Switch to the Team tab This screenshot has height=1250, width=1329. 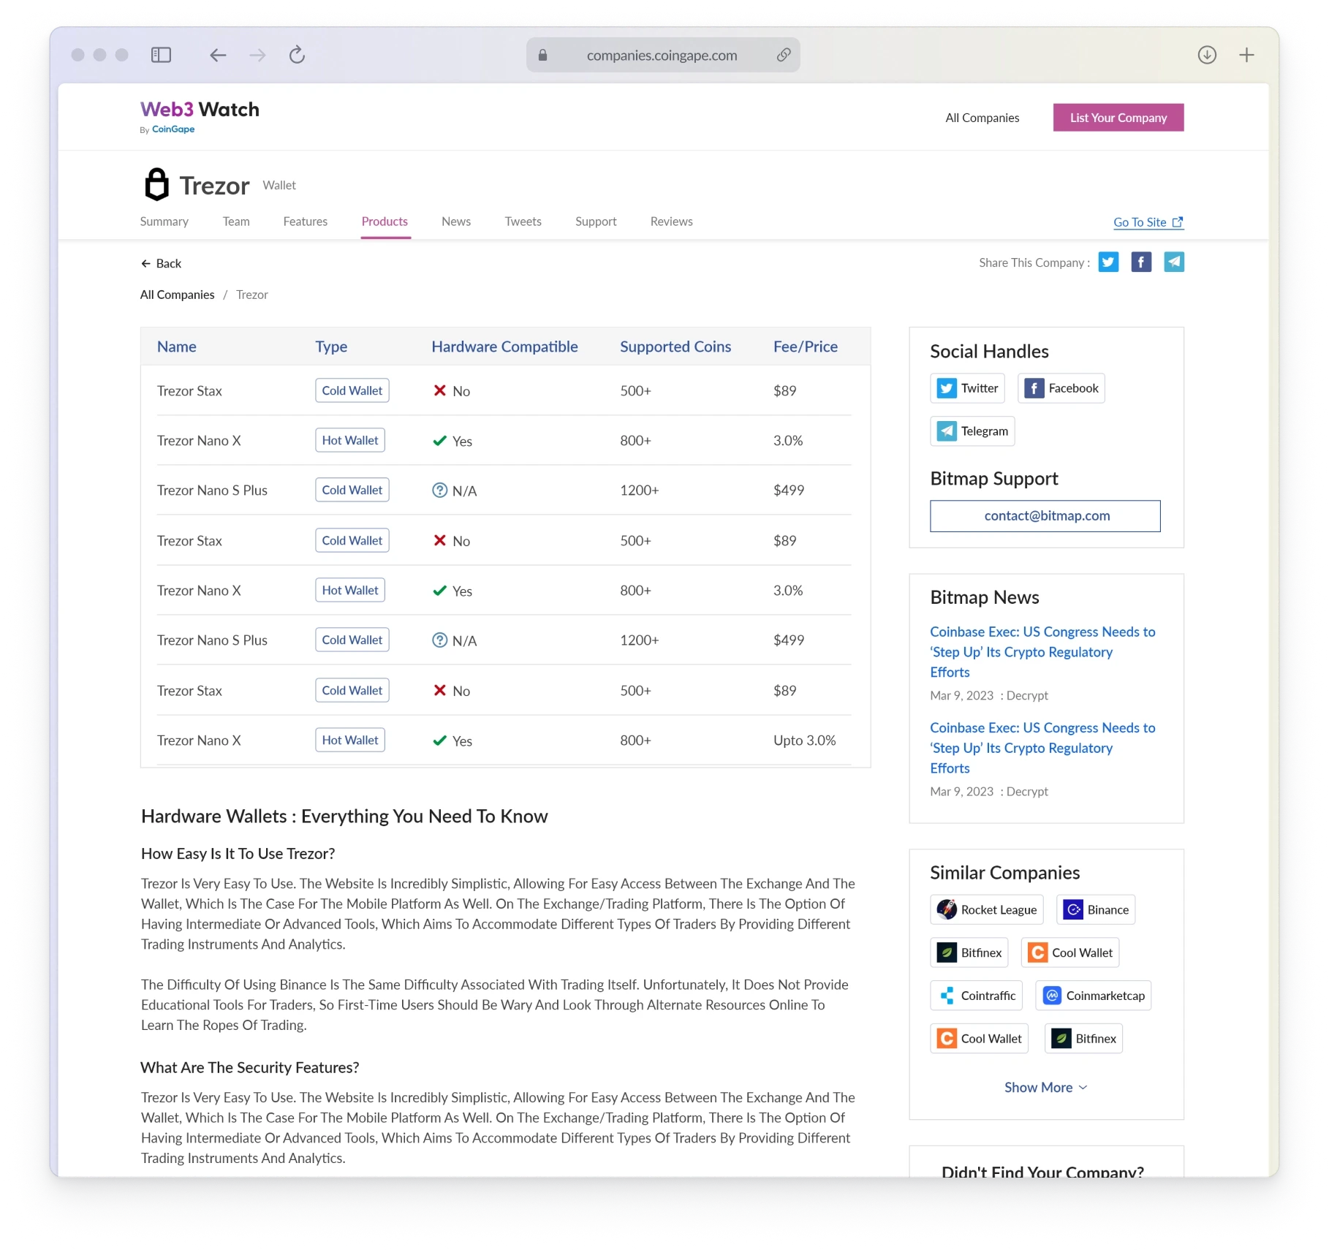[236, 221]
